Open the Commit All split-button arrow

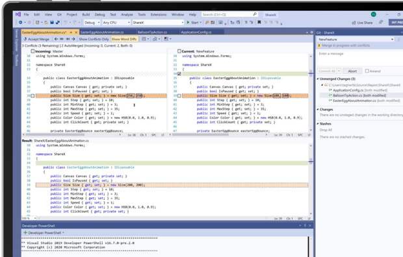pos(339,71)
